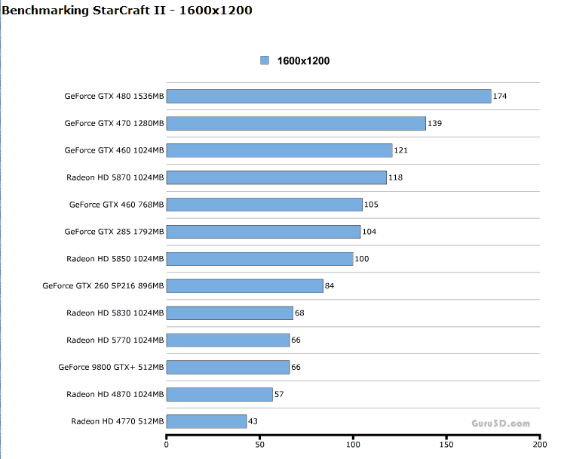Select the GeForce GTX 470 1280MB bar
Screen dimensions: 561x459
(x=296, y=123)
